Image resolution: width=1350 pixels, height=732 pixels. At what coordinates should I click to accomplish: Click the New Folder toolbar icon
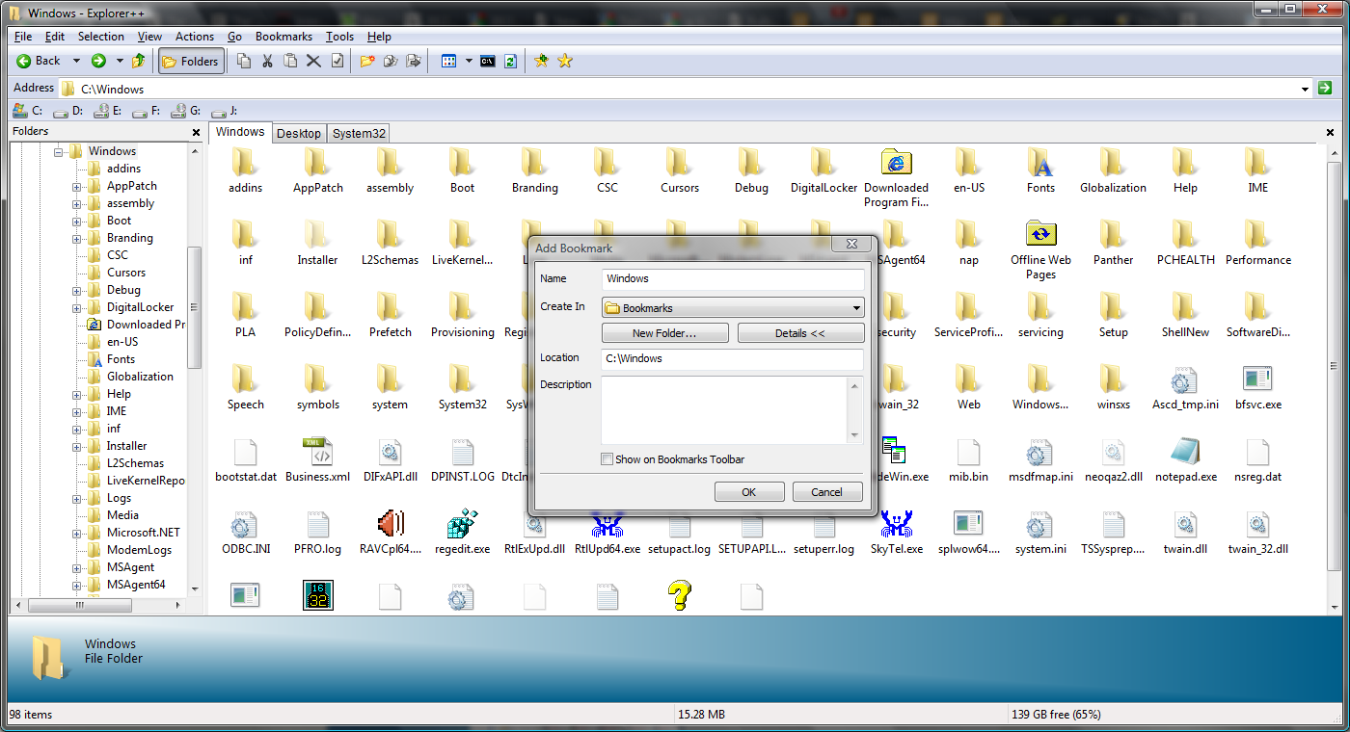click(366, 61)
